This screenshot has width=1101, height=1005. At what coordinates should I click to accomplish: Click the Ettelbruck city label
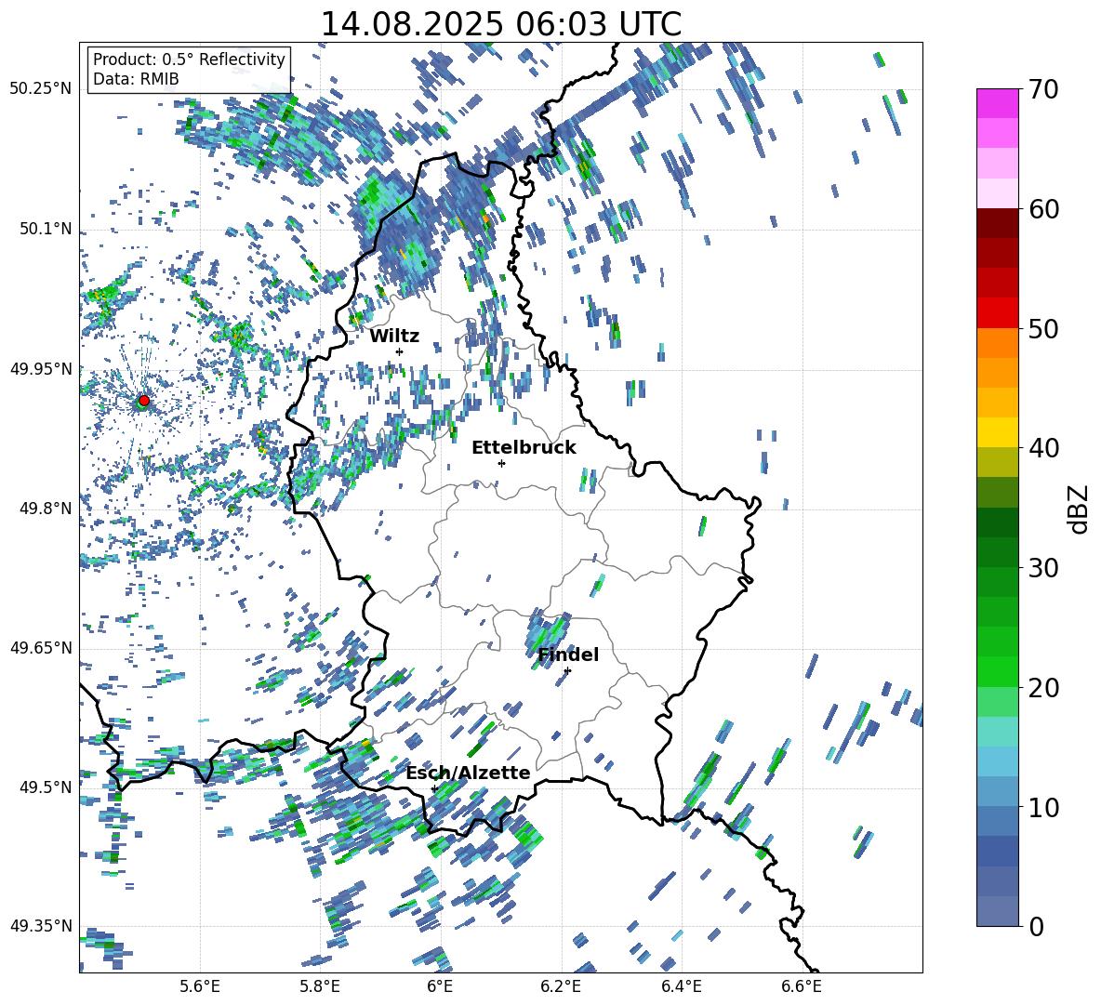(524, 447)
